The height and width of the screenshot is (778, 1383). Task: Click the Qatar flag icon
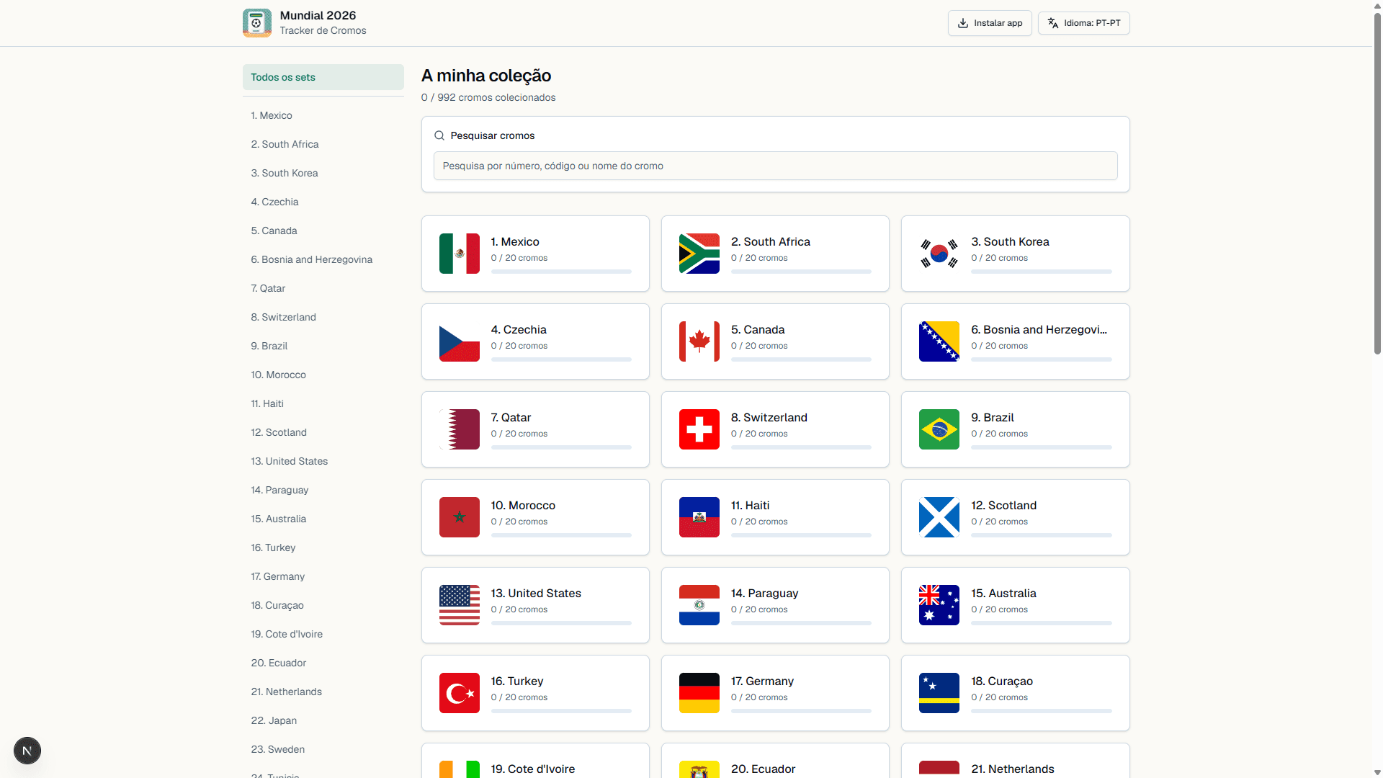tap(460, 429)
